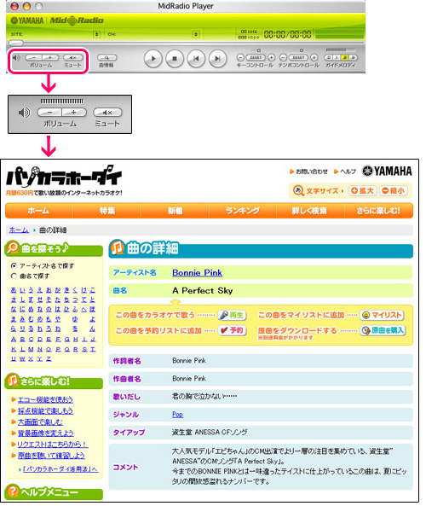Click the ヘルプメニュー section header
Viewport: 426px width, 506px height.
[55, 492]
